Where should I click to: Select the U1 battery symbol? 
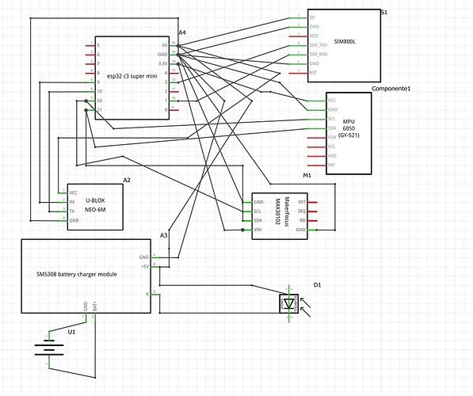tap(49, 349)
